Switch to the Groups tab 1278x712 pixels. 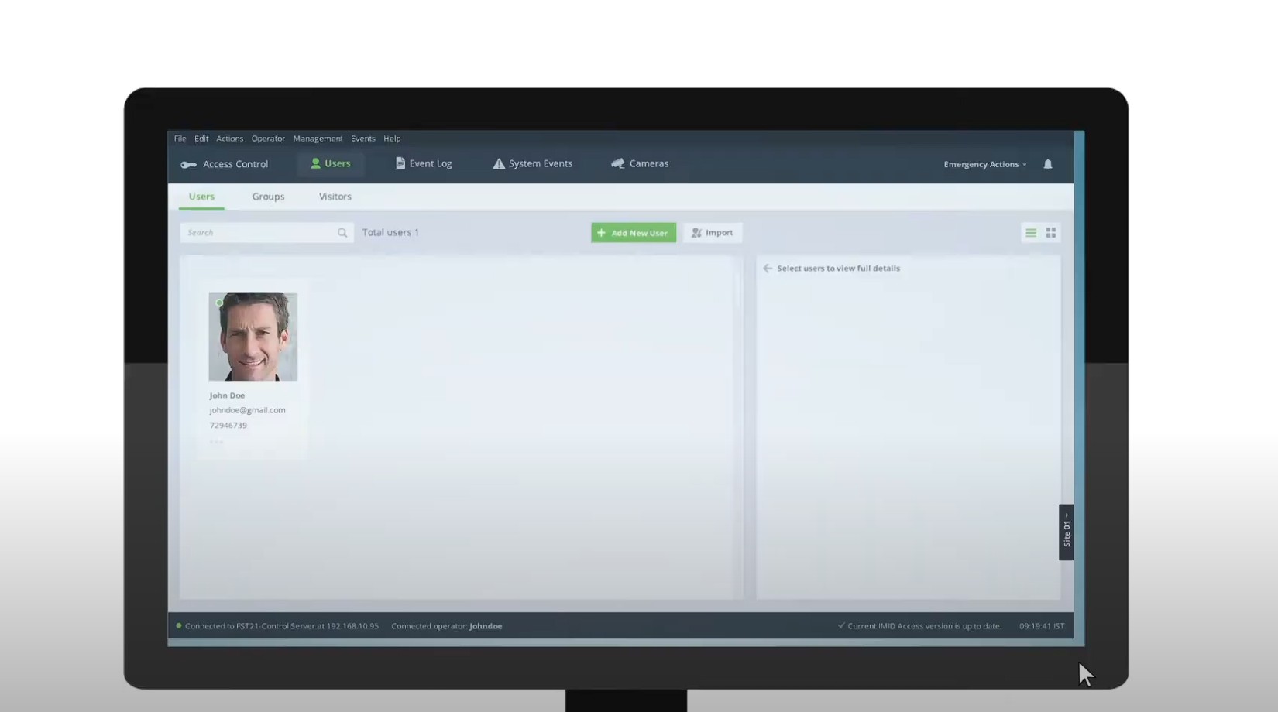[x=268, y=197]
